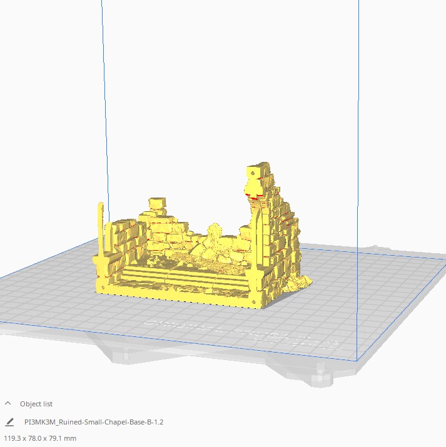Viewport: 446px width, 447px height.
Task: Select the PI3MK3M_Ruined-Small-Chapel-Base-B-1.2 file name
Action: 93,422
